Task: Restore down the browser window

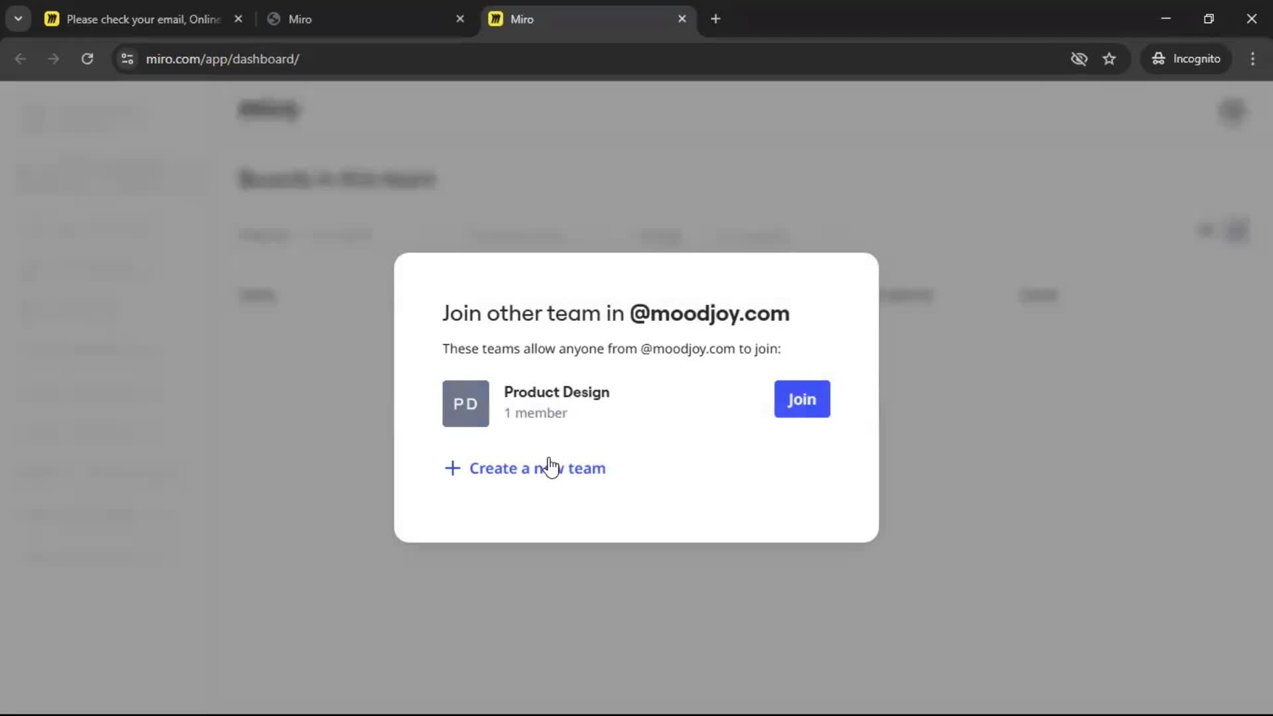Action: click(1209, 19)
